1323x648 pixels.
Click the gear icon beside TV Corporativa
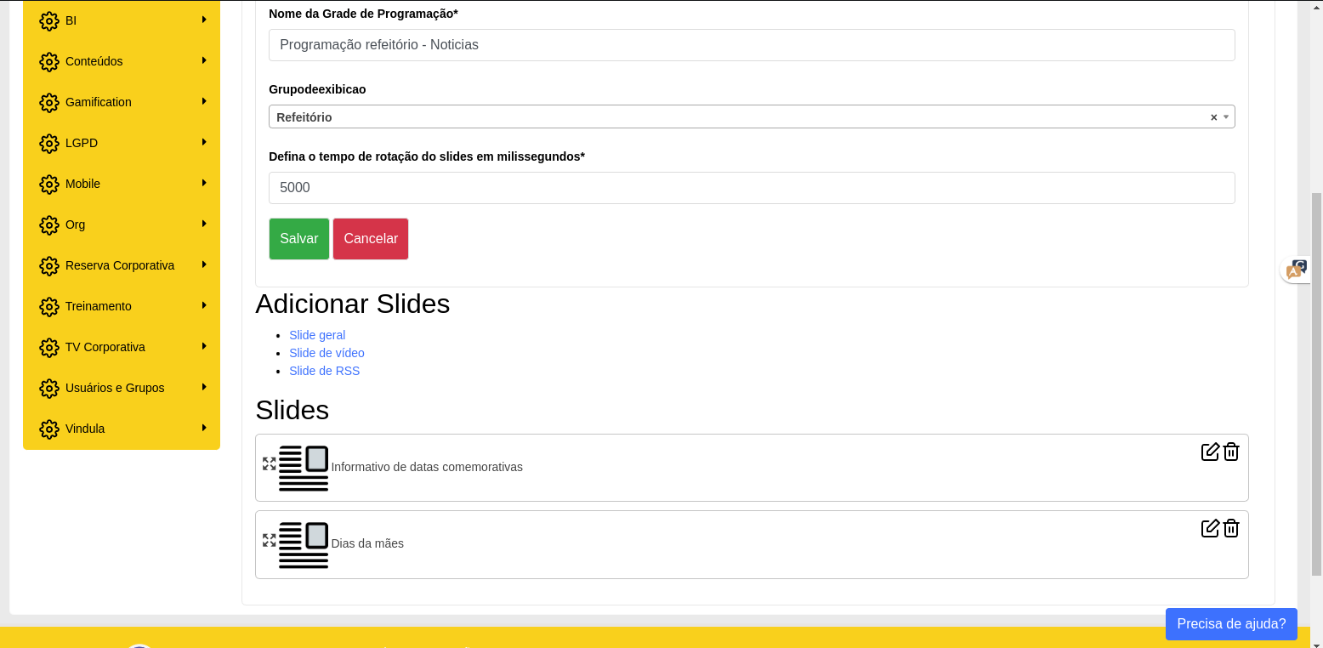click(x=49, y=347)
